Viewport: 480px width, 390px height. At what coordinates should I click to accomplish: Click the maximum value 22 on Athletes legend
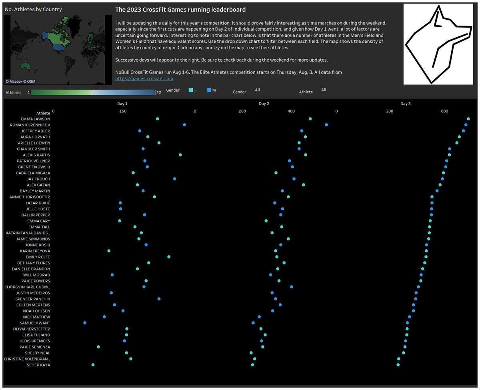[x=159, y=92]
